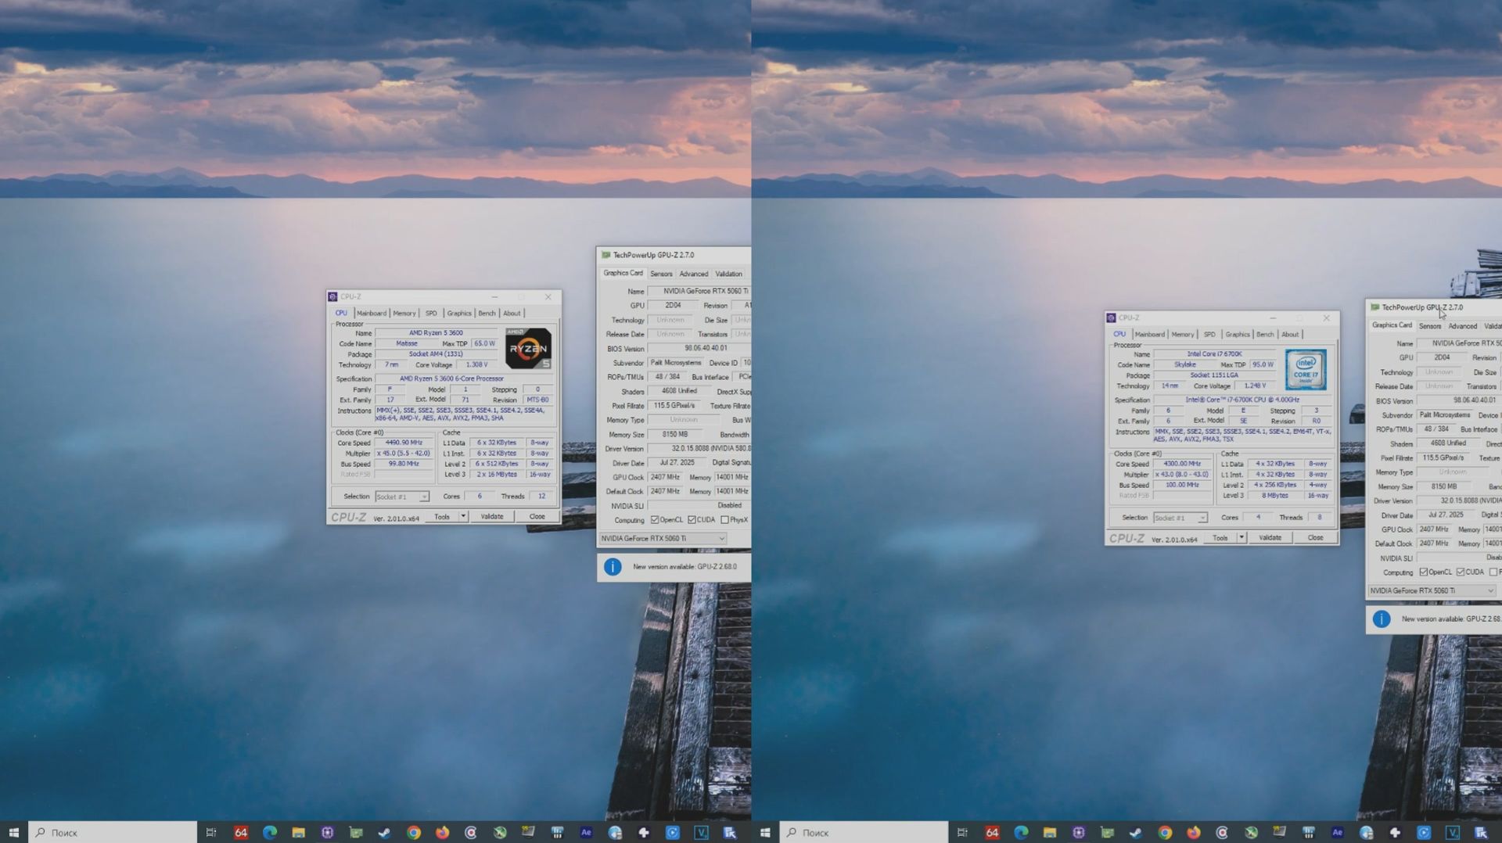Open the Socket #1 selection dropdown in CPU-Z

[401, 496]
